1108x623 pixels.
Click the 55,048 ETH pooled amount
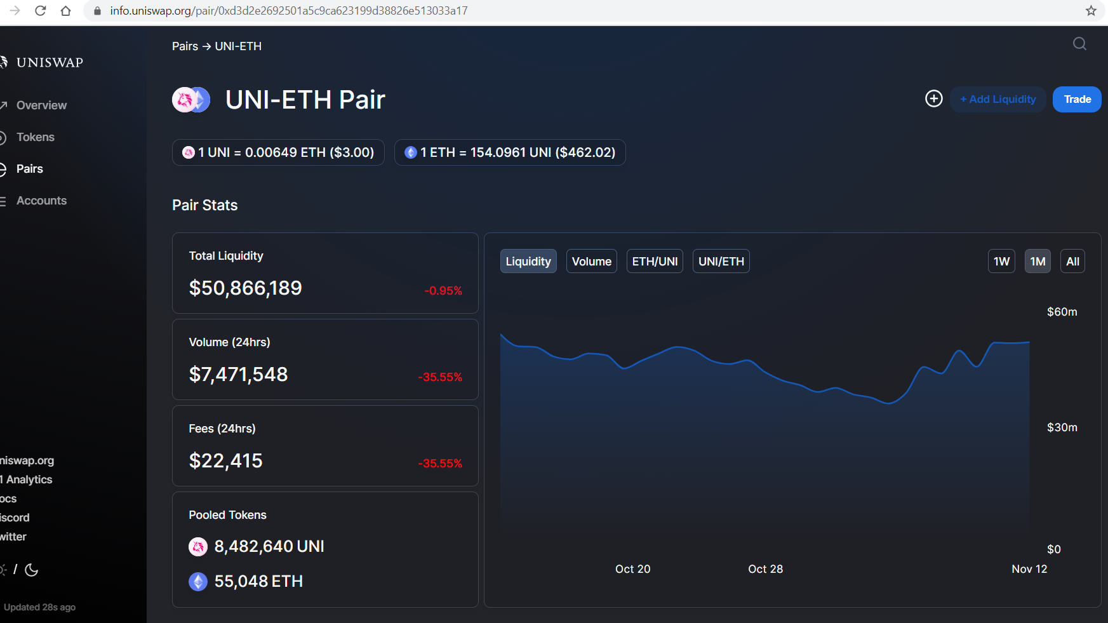coord(258,582)
